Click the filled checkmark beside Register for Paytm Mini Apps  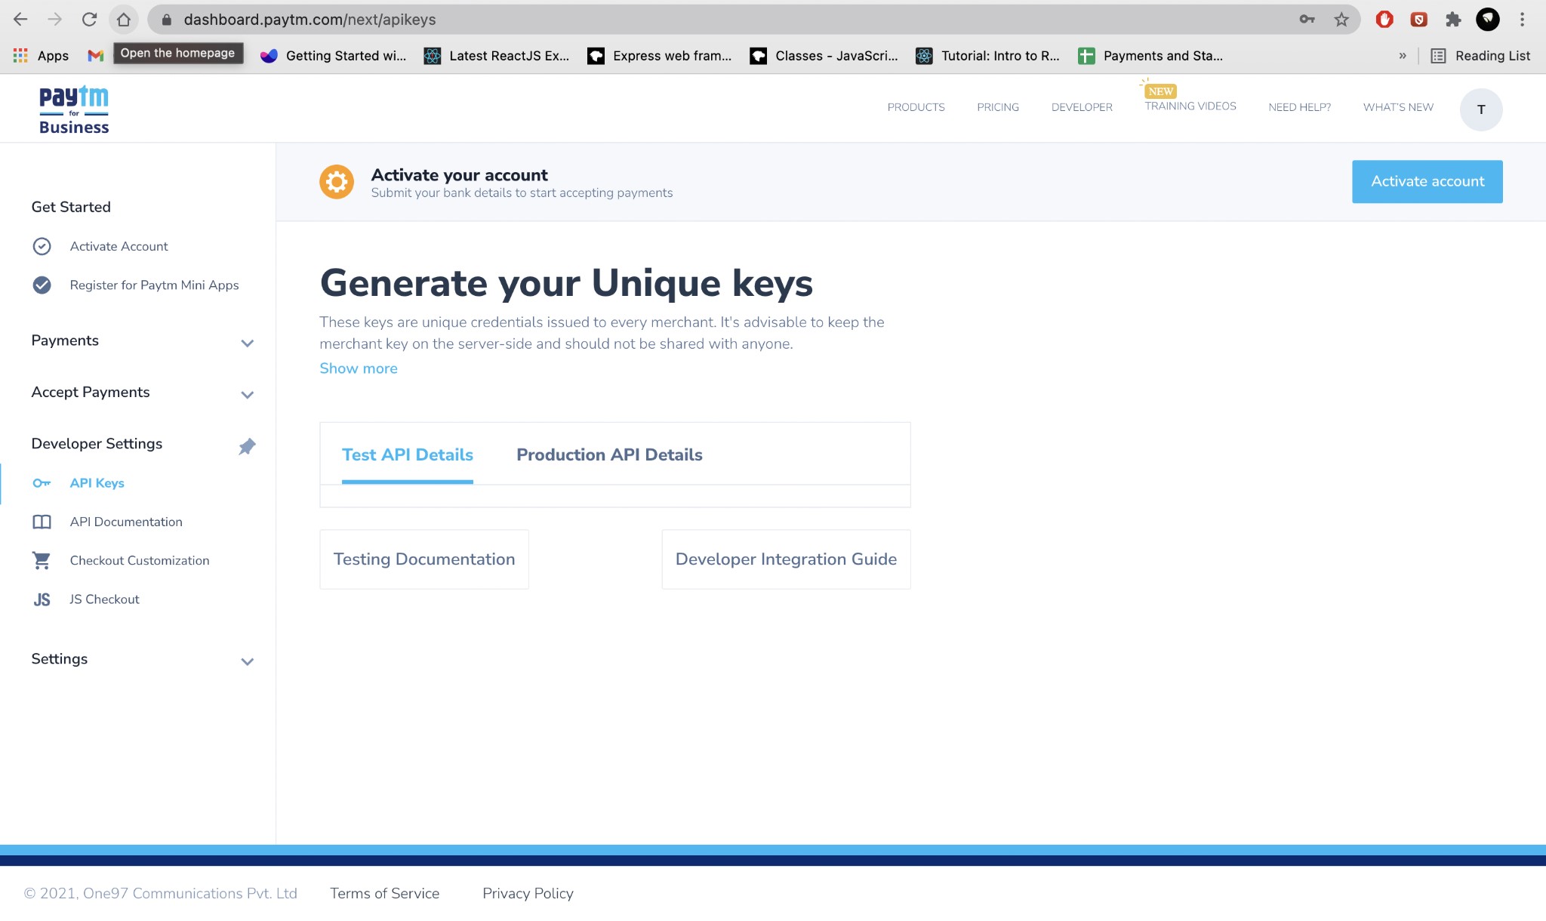coord(42,285)
